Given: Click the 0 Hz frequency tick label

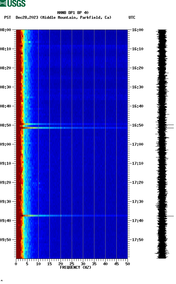Looking at the screenshot, I should [16, 264].
